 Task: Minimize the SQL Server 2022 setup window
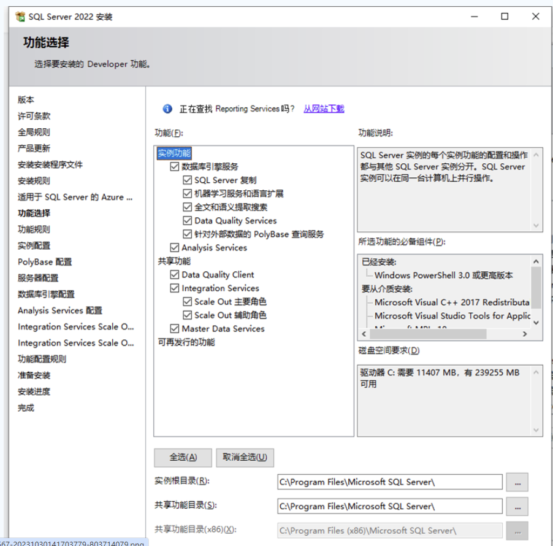click(x=475, y=17)
